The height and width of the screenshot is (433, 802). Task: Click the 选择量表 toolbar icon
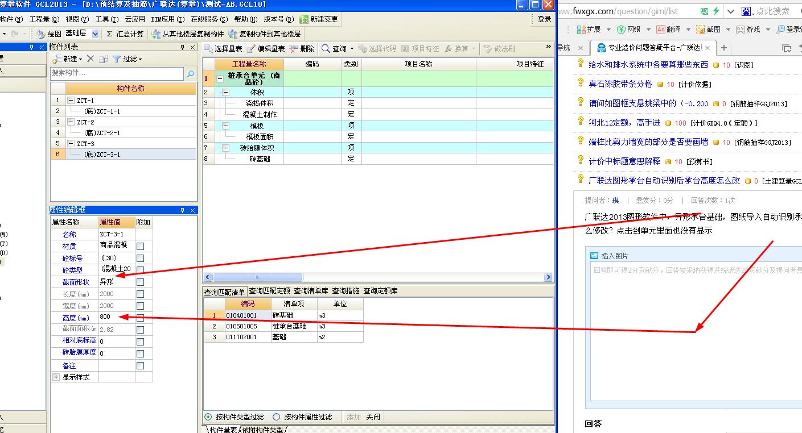[208, 49]
